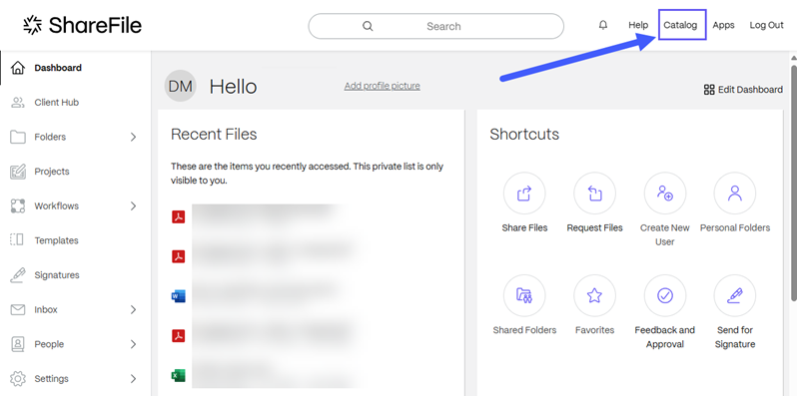
Task: Click the Share Files label
Action: click(x=524, y=227)
